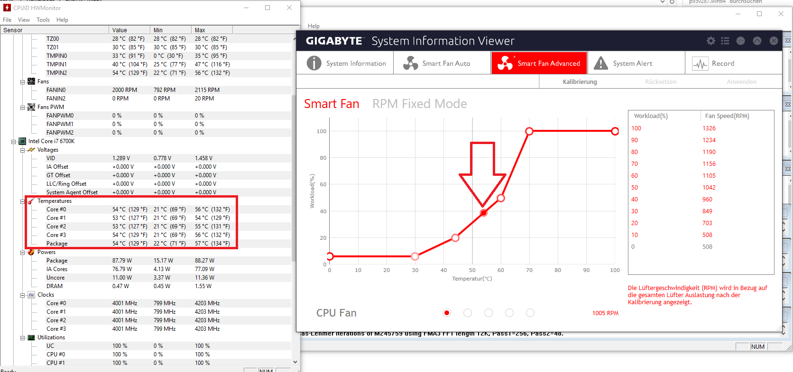Screen dimensions: 793x372
Task: Click the Kalibrierung button
Action: click(580, 82)
